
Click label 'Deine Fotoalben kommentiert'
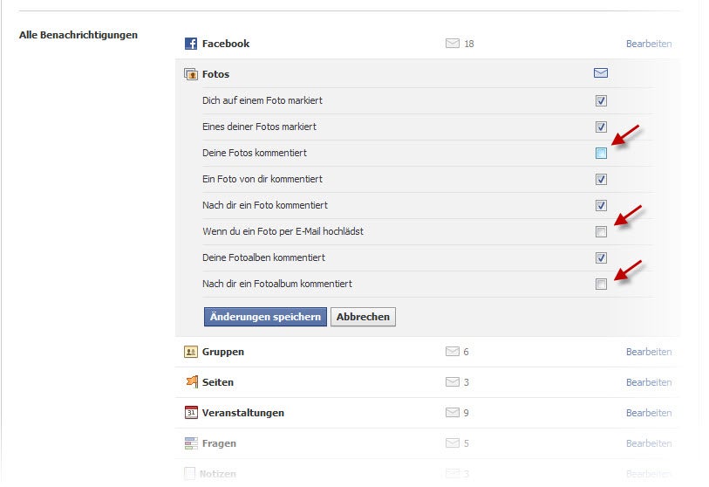[263, 257]
